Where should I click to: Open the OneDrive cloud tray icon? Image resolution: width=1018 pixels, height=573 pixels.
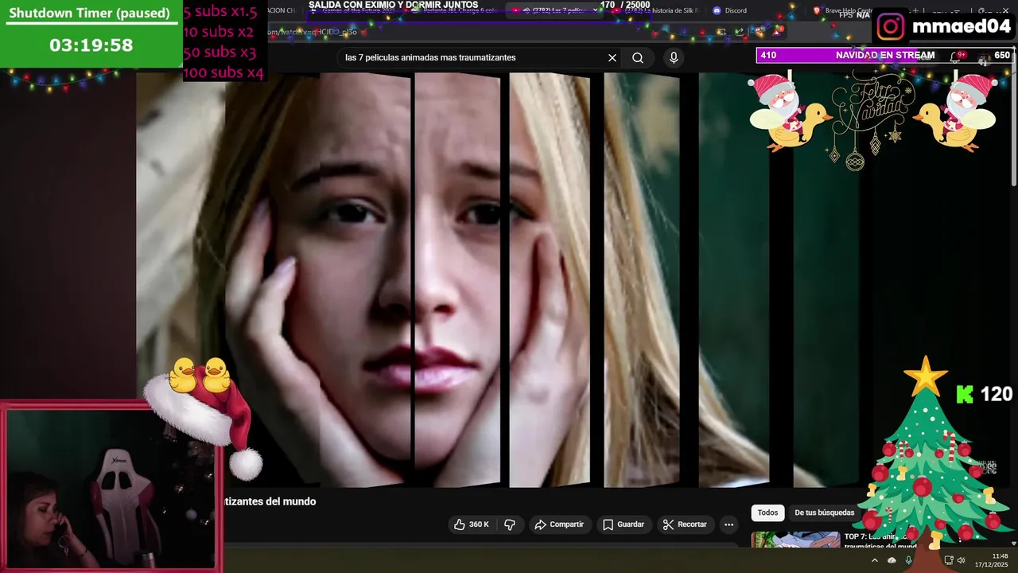(x=892, y=560)
